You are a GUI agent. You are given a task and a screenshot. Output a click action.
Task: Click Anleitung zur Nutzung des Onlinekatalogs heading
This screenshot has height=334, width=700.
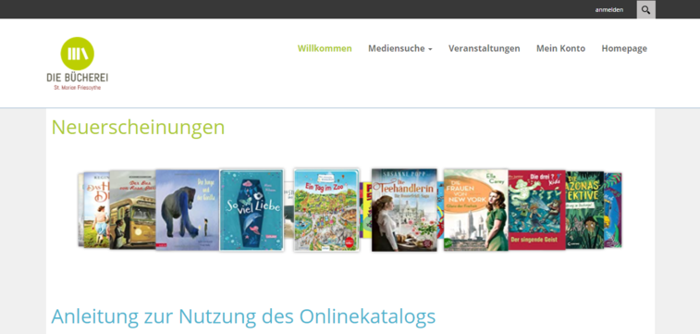(243, 316)
